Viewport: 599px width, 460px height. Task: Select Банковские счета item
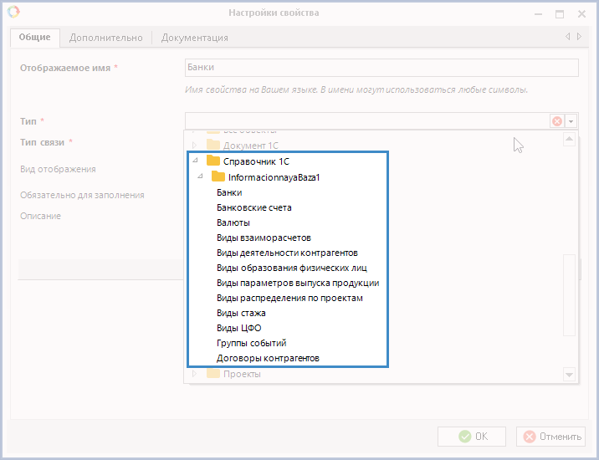tap(254, 207)
